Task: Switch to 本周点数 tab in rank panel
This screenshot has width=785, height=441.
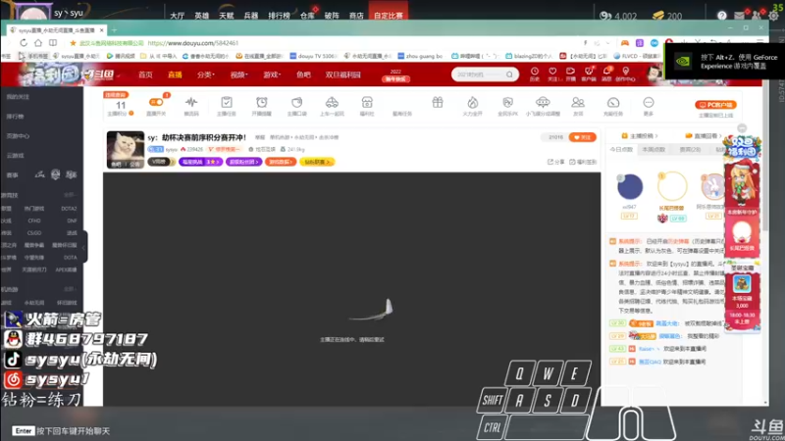Action: [x=654, y=150]
